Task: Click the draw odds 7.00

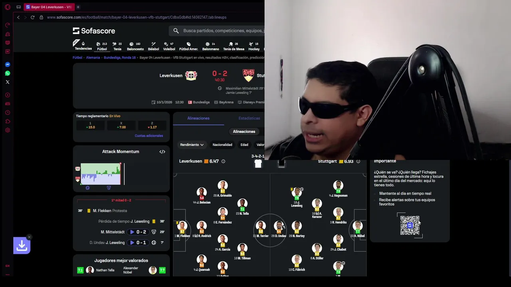Action: tap(121, 125)
